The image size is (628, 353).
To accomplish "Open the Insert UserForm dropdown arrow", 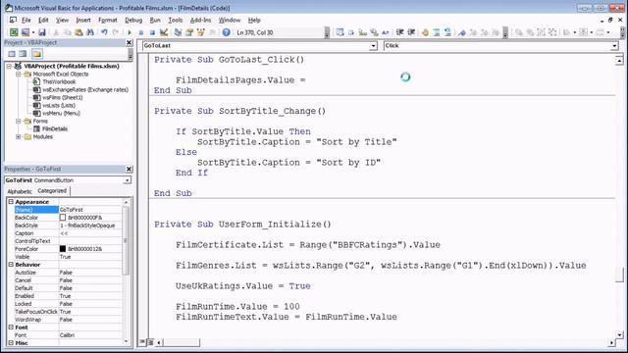I will coord(33,32).
